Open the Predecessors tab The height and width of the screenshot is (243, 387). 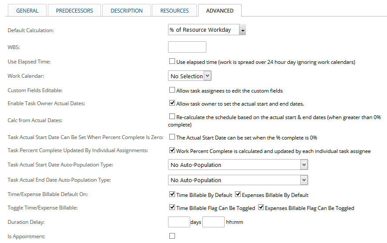point(74,10)
